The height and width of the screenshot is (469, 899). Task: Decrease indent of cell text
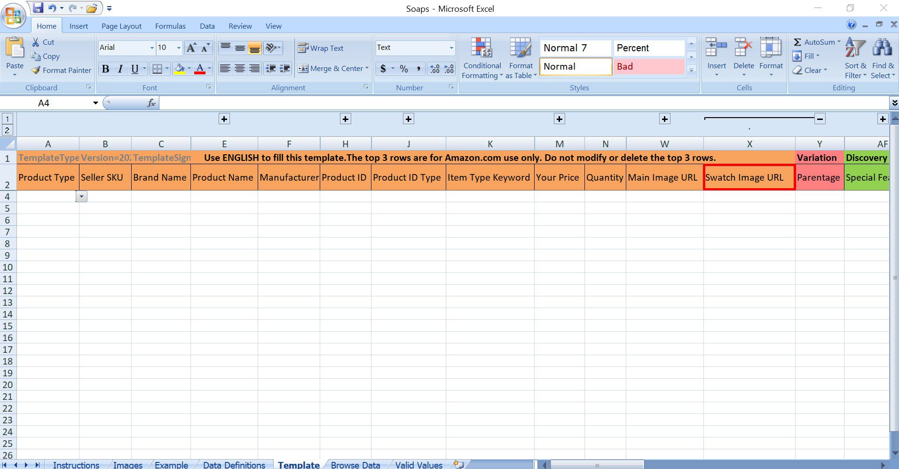tap(271, 69)
